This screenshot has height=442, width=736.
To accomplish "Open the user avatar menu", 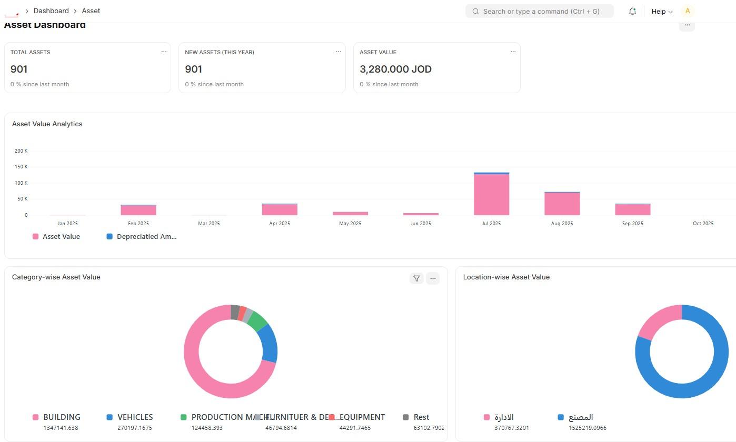I will (687, 11).
